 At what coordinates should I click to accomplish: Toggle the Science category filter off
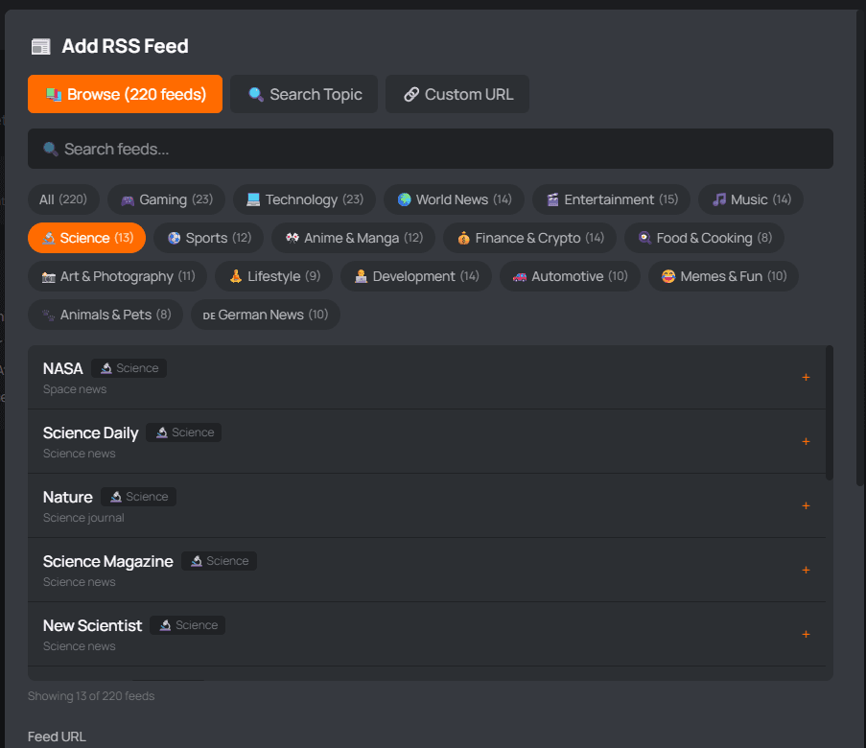pyautogui.click(x=86, y=238)
